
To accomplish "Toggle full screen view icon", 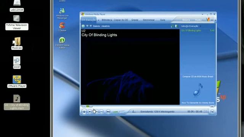I will tap(172, 26).
